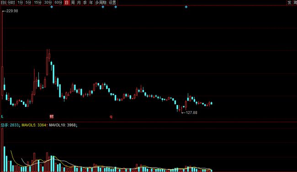Image resolution: width=297 pixels, height=172 pixels.
Task: Click the third blue diamond info marker
Action: click(x=116, y=7)
